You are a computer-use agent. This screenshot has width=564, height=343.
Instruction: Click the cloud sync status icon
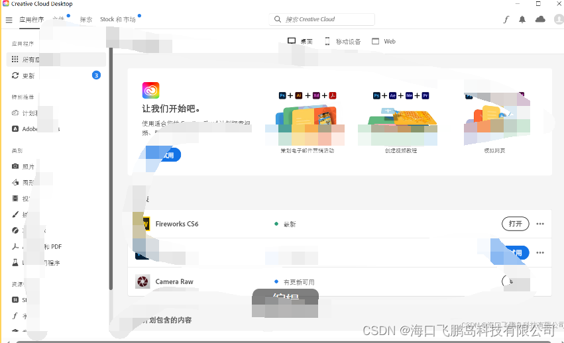(540, 19)
